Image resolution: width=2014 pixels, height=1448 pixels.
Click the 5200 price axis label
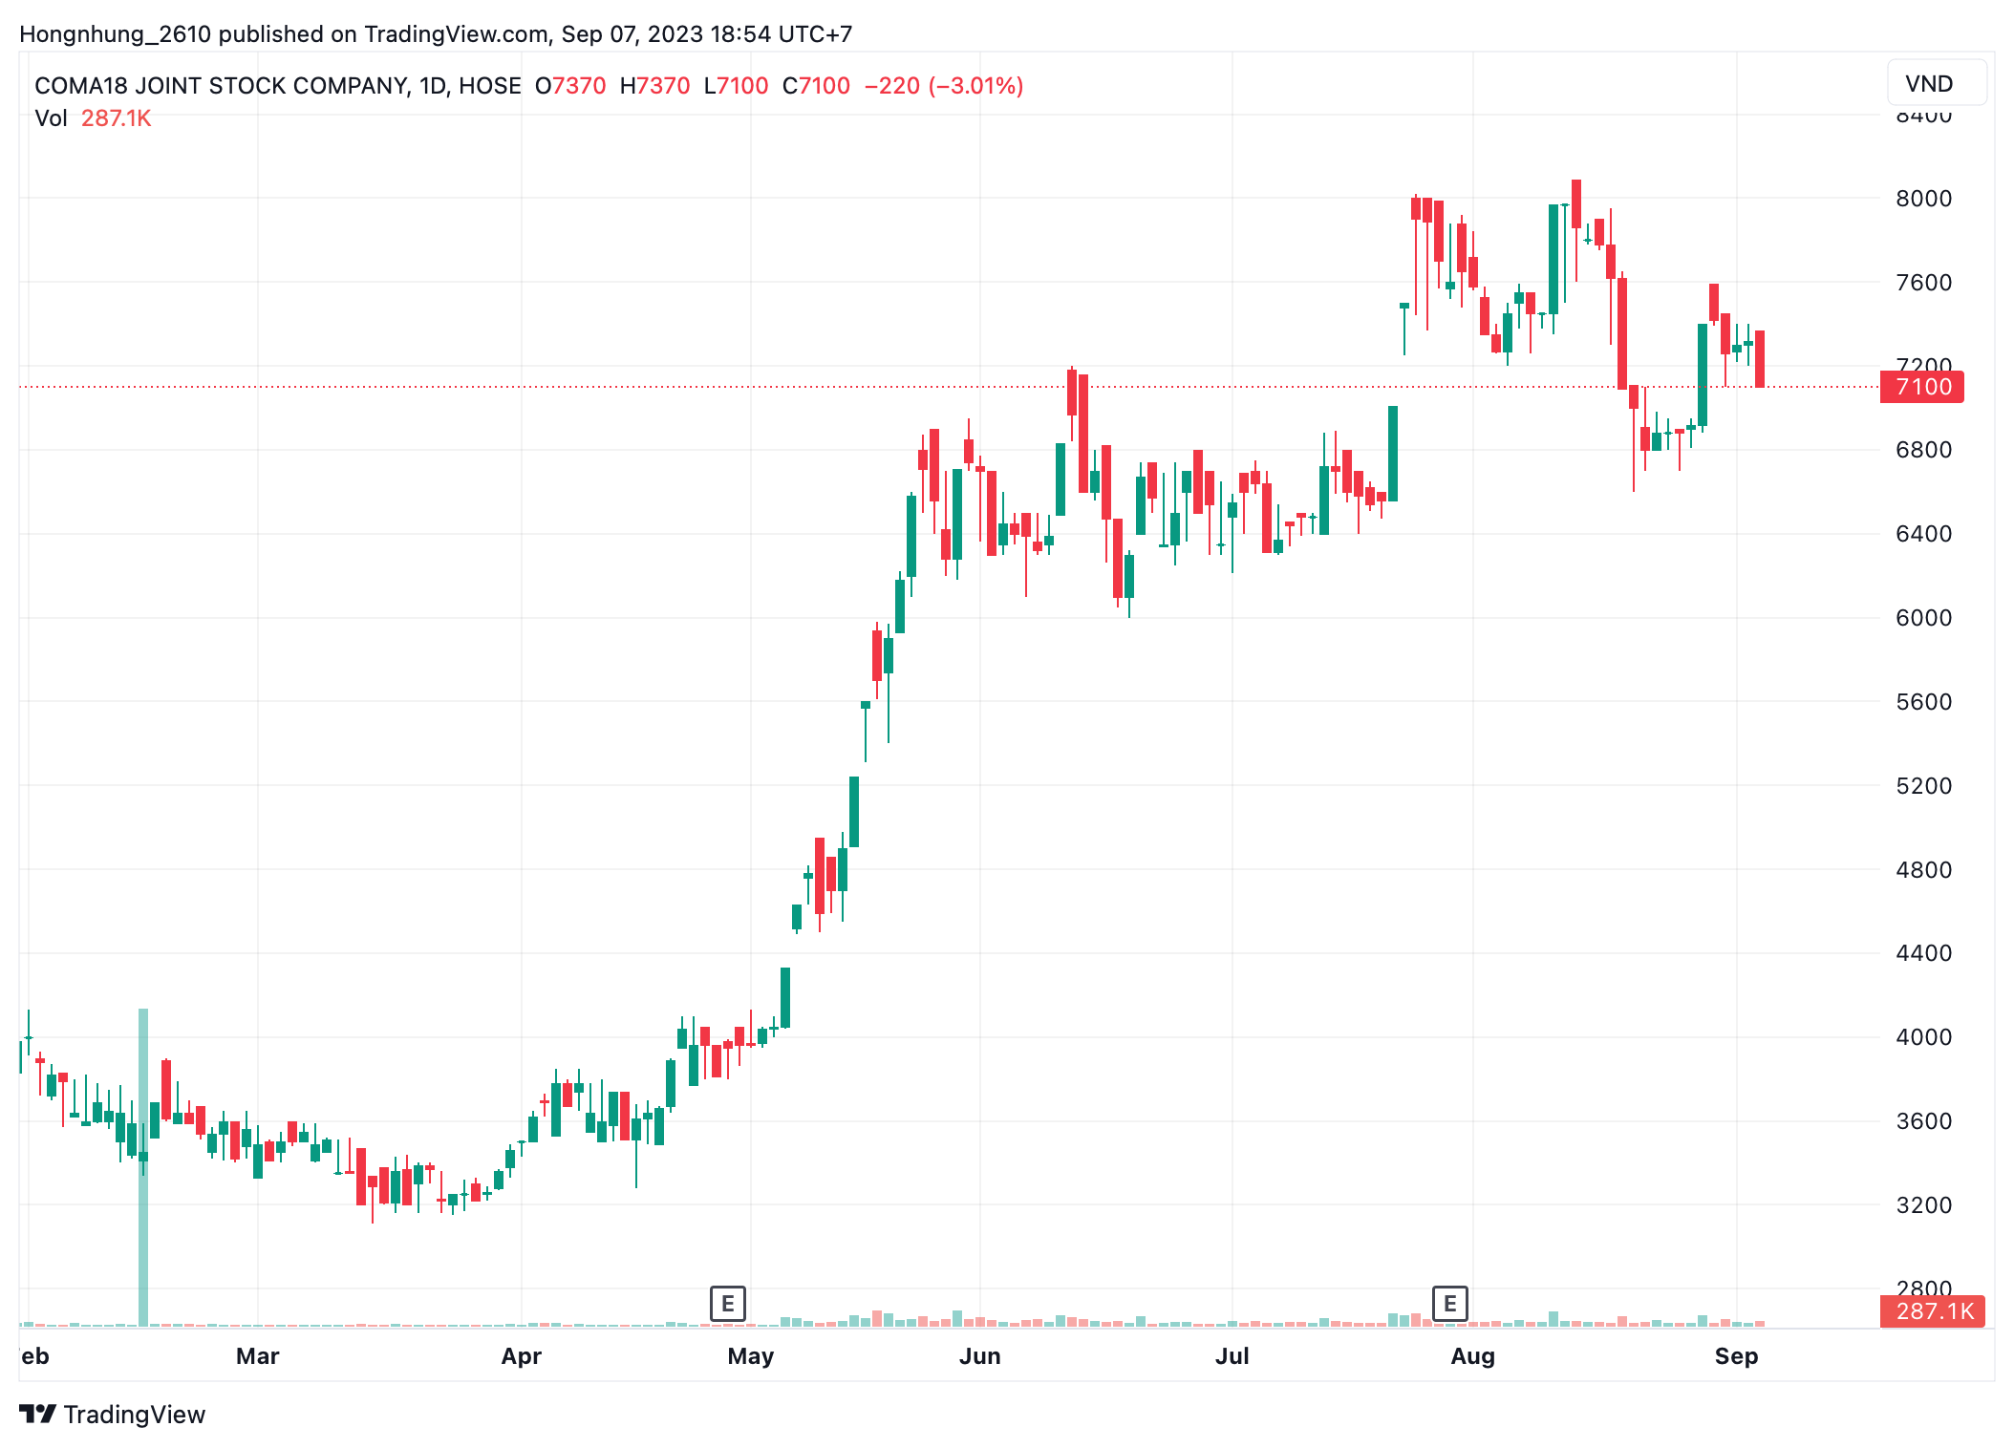1923,785
